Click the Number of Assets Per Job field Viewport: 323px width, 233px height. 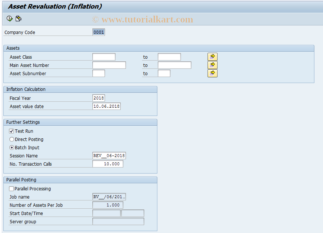(107, 205)
